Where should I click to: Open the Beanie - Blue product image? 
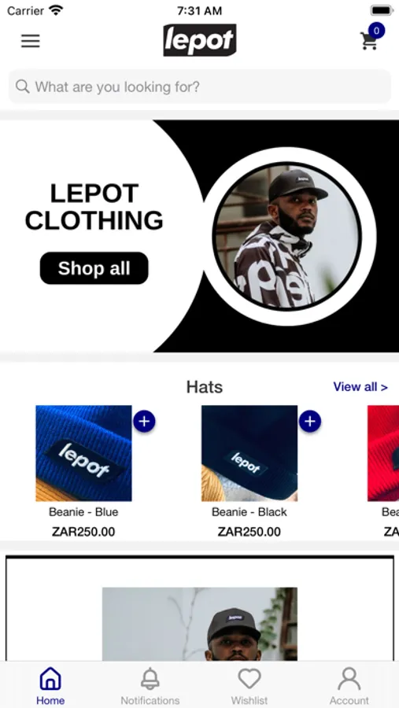pyautogui.click(x=83, y=453)
